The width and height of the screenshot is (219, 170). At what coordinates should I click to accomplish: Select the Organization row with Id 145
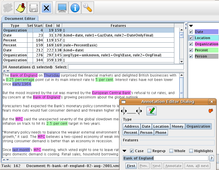pyautogui.click(x=88, y=55)
